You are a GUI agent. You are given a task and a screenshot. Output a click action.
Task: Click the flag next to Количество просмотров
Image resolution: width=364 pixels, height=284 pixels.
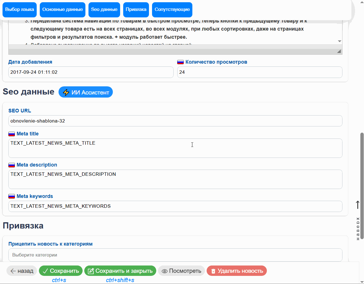click(x=180, y=62)
